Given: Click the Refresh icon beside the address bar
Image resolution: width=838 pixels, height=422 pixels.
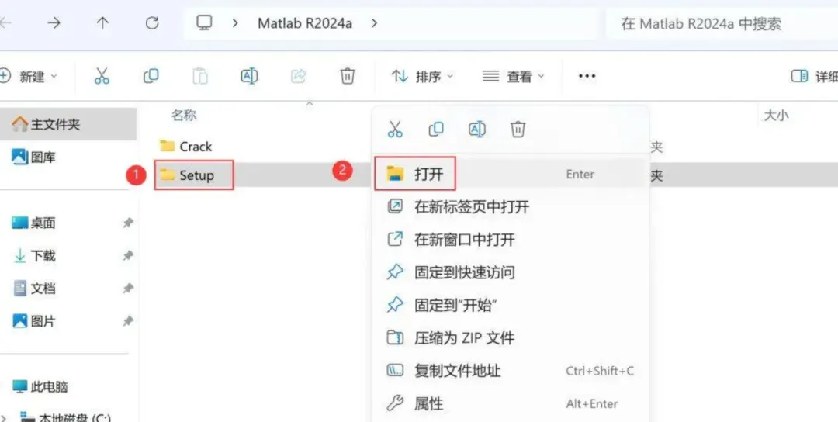Looking at the screenshot, I should click(152, 23).
